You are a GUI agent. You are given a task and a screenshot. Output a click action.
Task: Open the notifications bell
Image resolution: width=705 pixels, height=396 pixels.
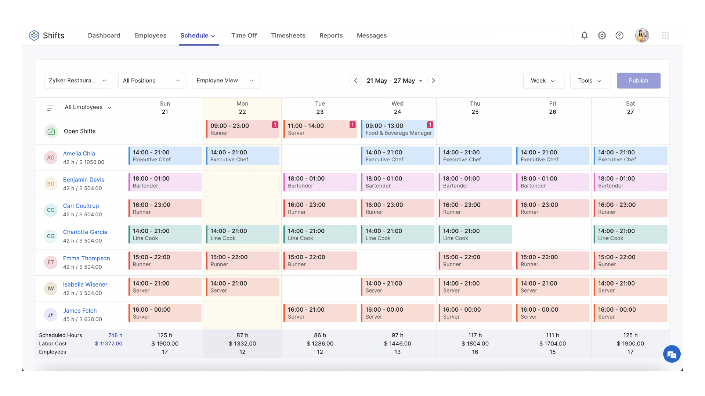coord(585,35)
